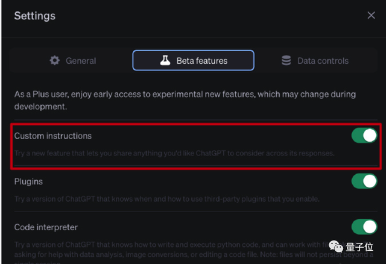Click the gear icon in General tab
This screenshot has width=386, height=264.
click(x=55, y=60)
